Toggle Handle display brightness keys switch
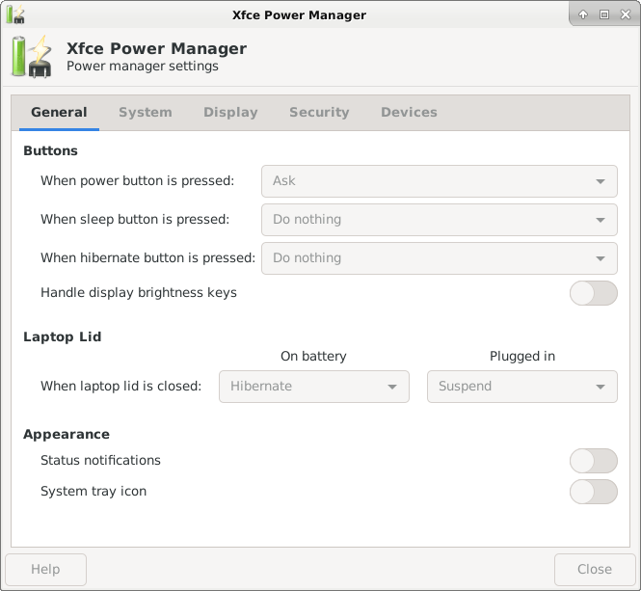This screenshot has height=591, width=641. (x=593, y=293)
